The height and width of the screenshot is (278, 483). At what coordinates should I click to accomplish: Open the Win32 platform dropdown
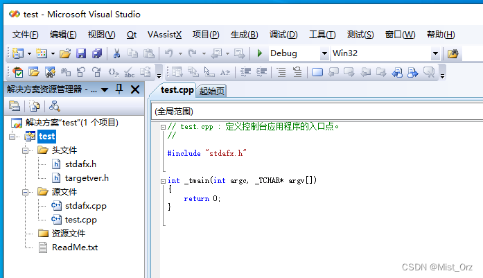[x=435, y=53]
